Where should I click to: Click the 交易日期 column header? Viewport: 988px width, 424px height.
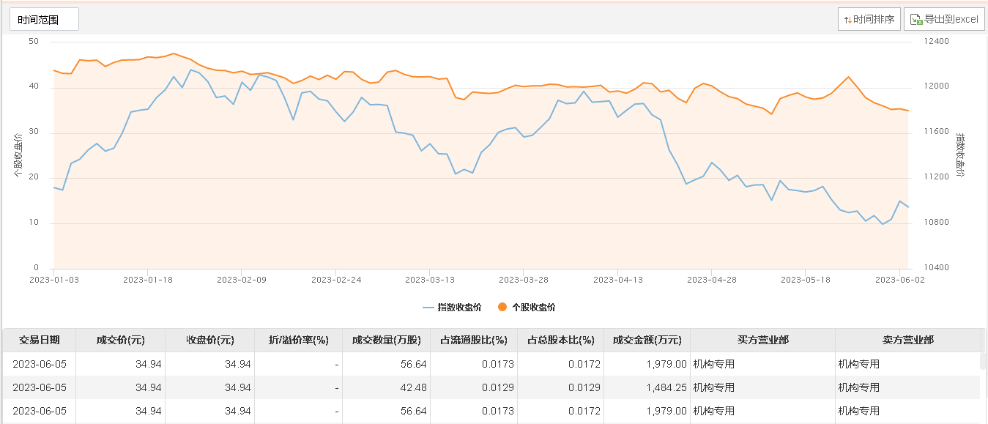coord(40,341)
